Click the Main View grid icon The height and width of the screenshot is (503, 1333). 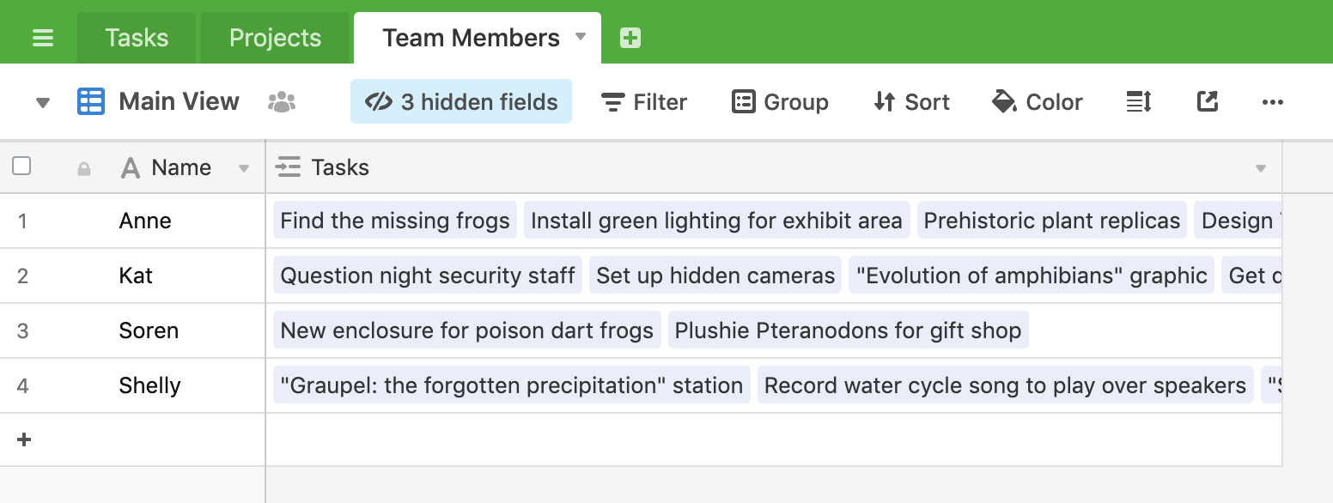pos(91,101)
